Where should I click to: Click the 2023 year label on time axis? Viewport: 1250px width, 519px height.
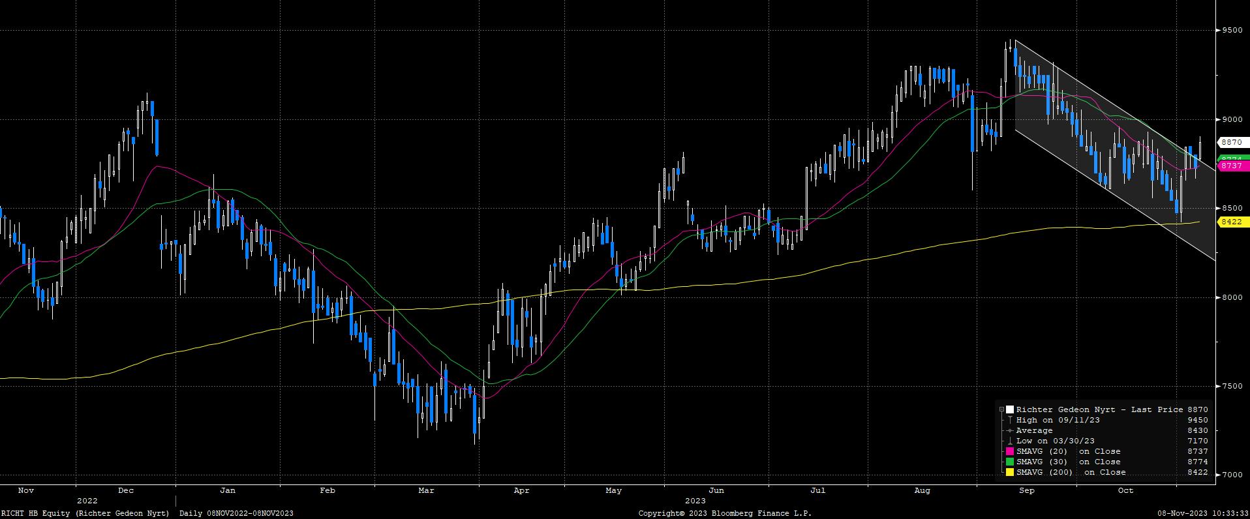tap(695, 501)
